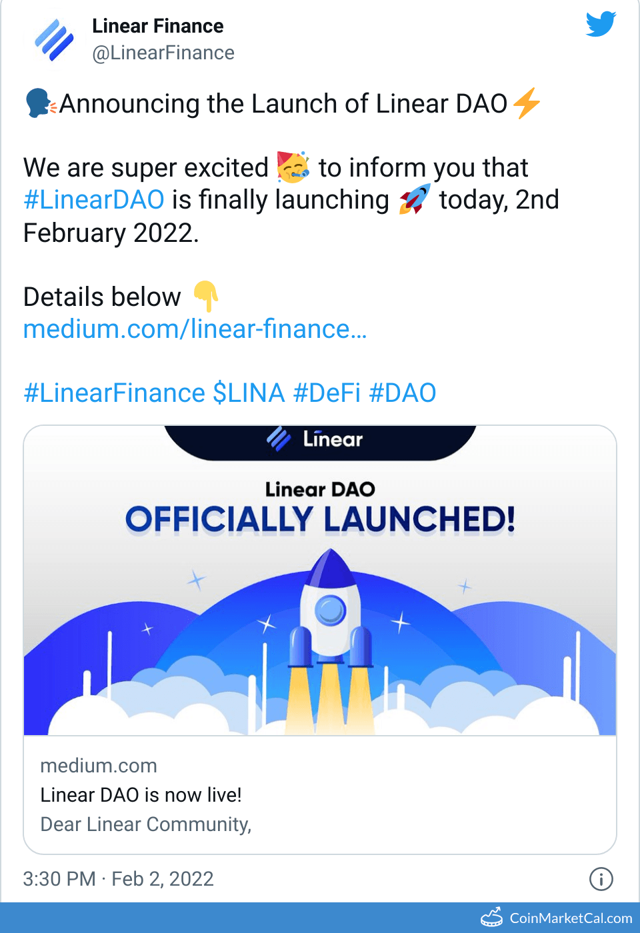This screenshot has height=933, width=640.
Task: Click the 3:30 PM Feb 2, 2022 timestamp
Action: coord(118,879)
